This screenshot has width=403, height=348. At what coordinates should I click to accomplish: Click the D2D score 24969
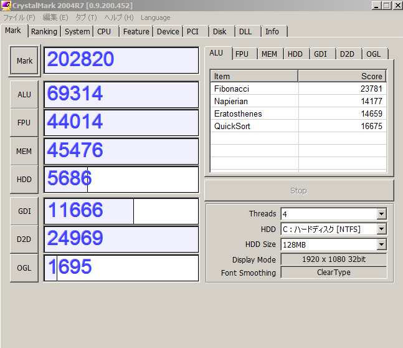[x=121, y=239]
